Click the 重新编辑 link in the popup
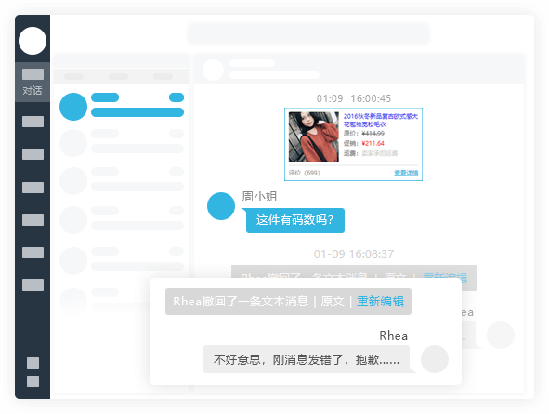Viewport: 549px width, 414px height. [380, 302]
